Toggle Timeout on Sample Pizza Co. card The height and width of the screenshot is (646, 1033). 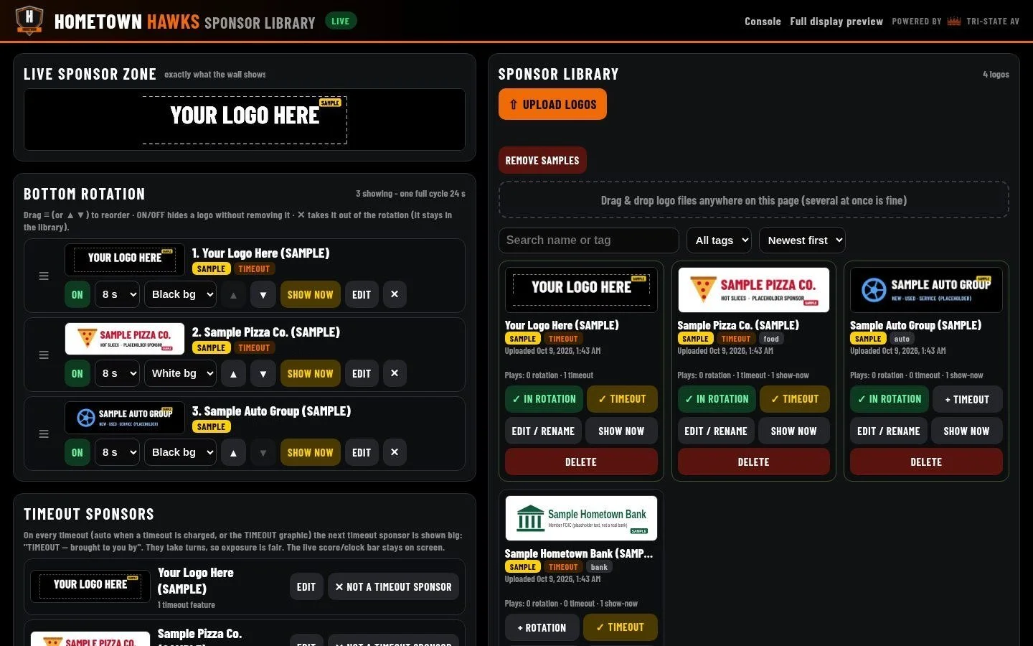click(x=795, y=399)
